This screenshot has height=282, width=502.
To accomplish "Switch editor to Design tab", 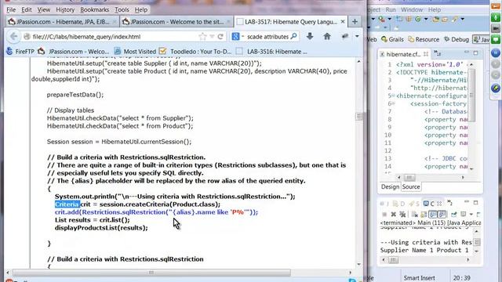I will pos(390,186).
